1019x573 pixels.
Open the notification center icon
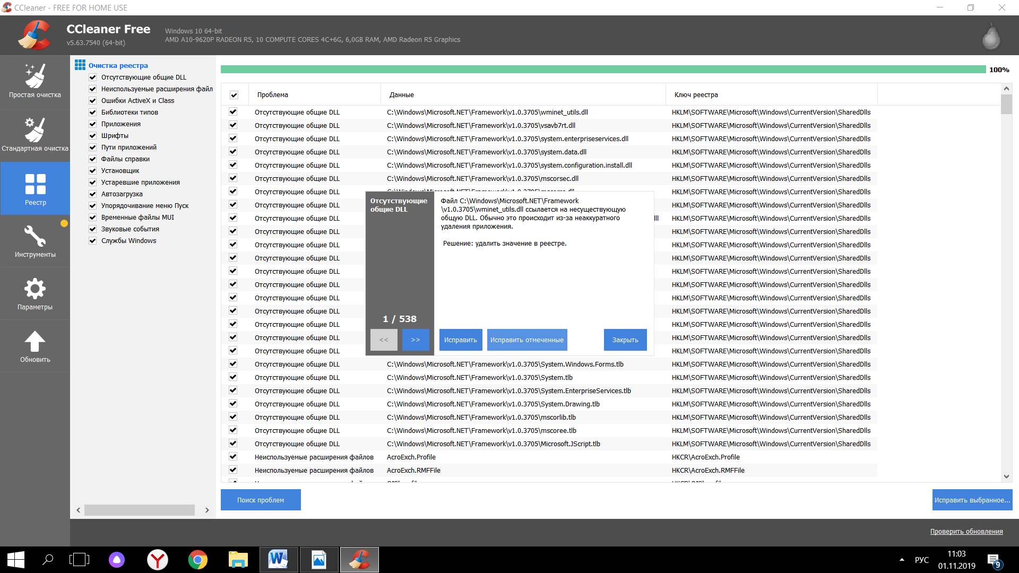994,560
